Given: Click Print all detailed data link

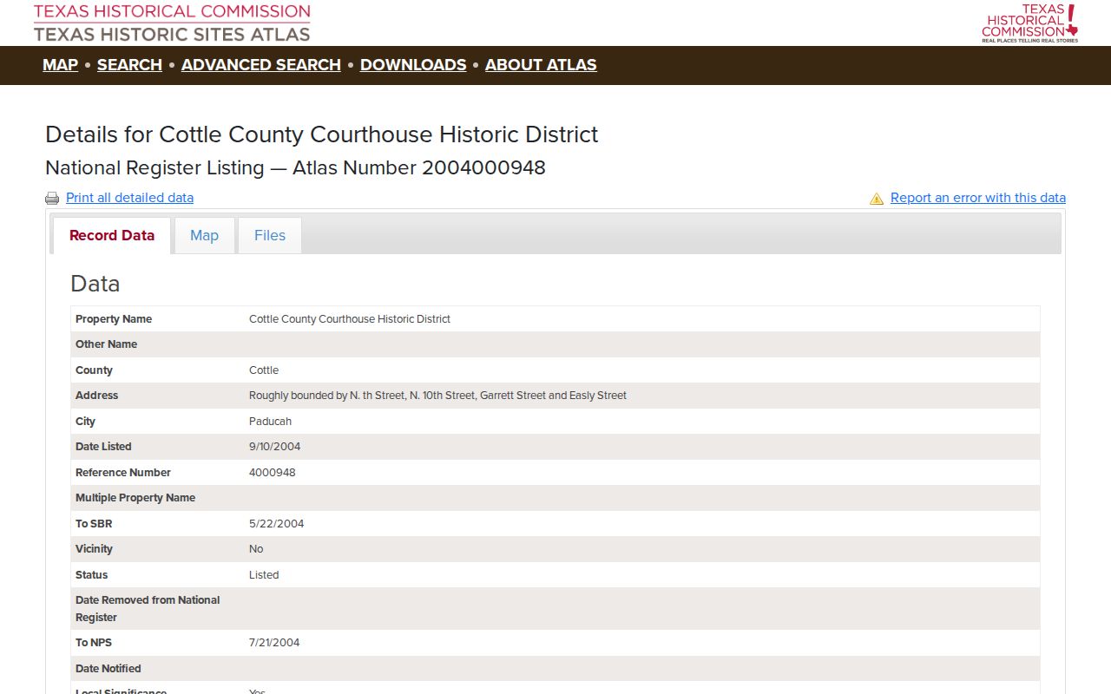Looking at the screenshot, I should tap(129, 198).
